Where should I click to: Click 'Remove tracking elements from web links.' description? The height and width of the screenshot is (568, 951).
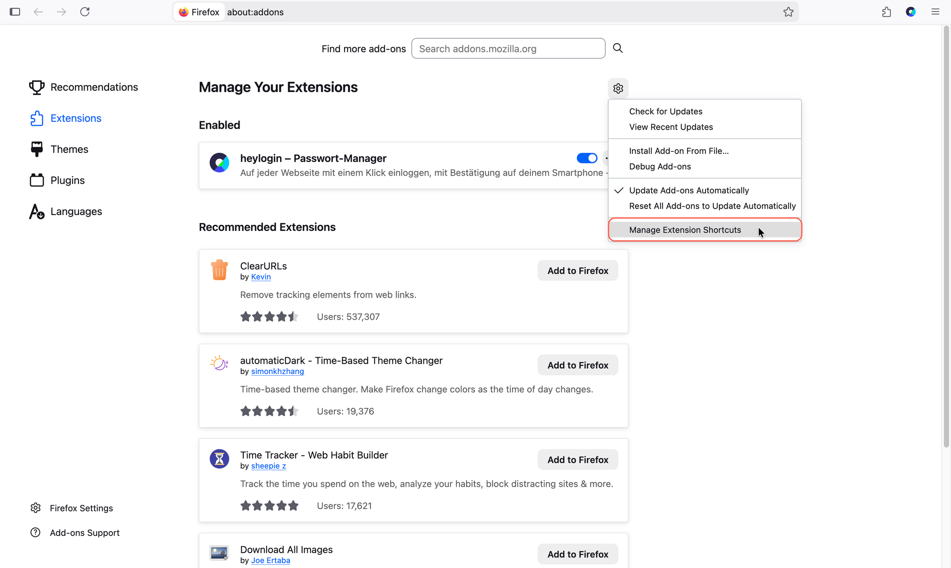tap(328, 295)
